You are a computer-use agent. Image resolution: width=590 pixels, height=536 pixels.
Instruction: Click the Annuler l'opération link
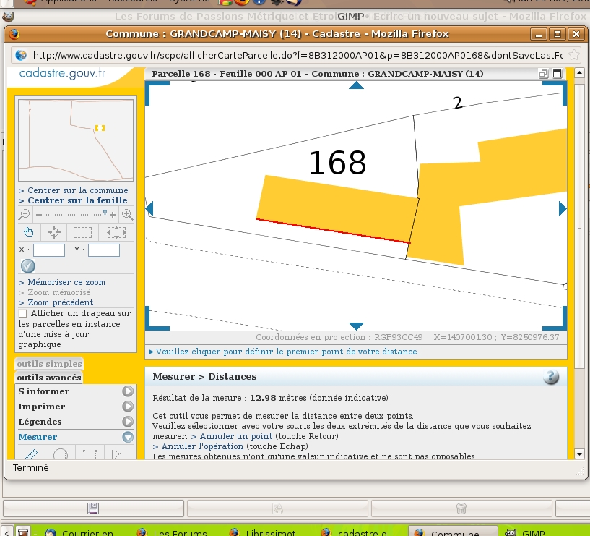[202, 446]
